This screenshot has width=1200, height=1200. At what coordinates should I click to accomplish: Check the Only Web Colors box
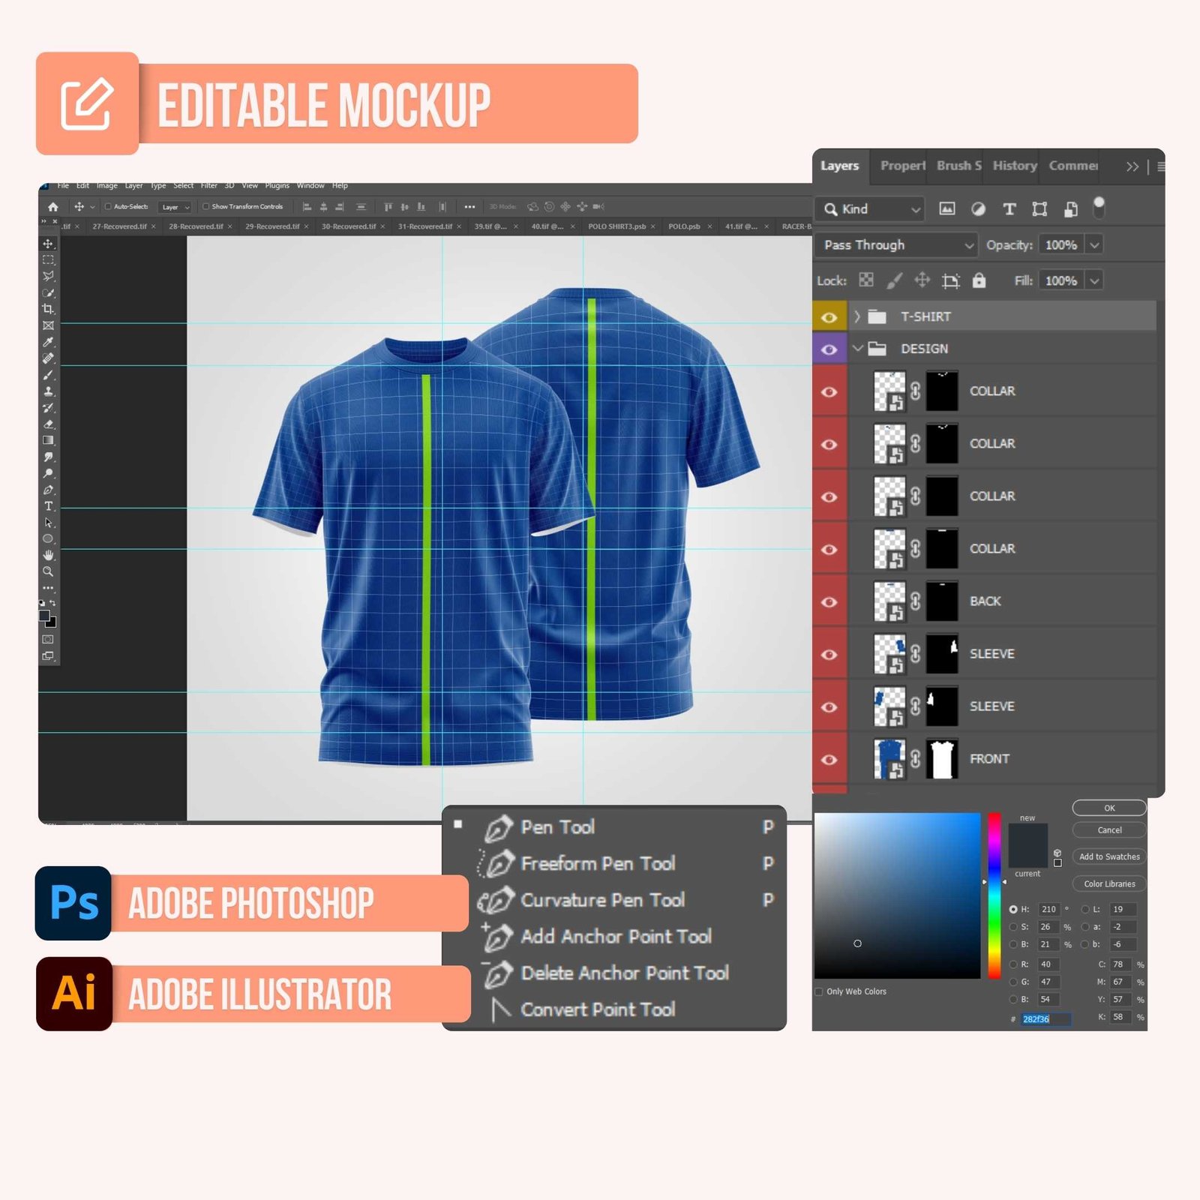click(819, 991)
